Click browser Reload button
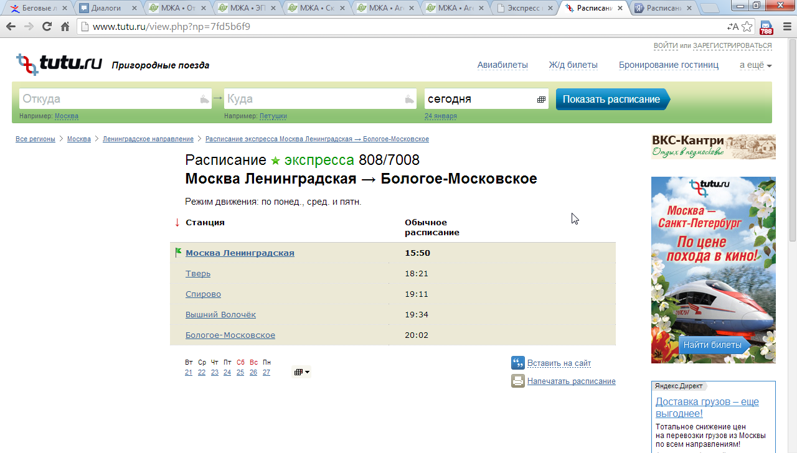The image size is (797, 453). (47, 27)
